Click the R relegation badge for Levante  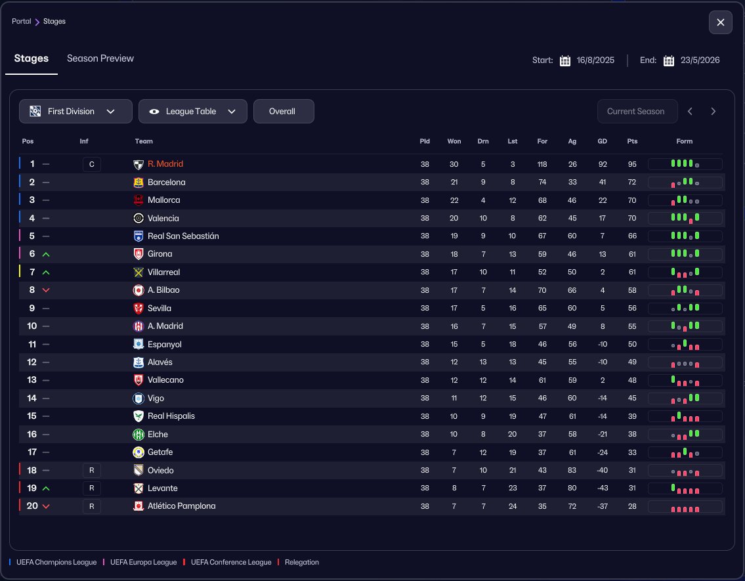point(92,488)
